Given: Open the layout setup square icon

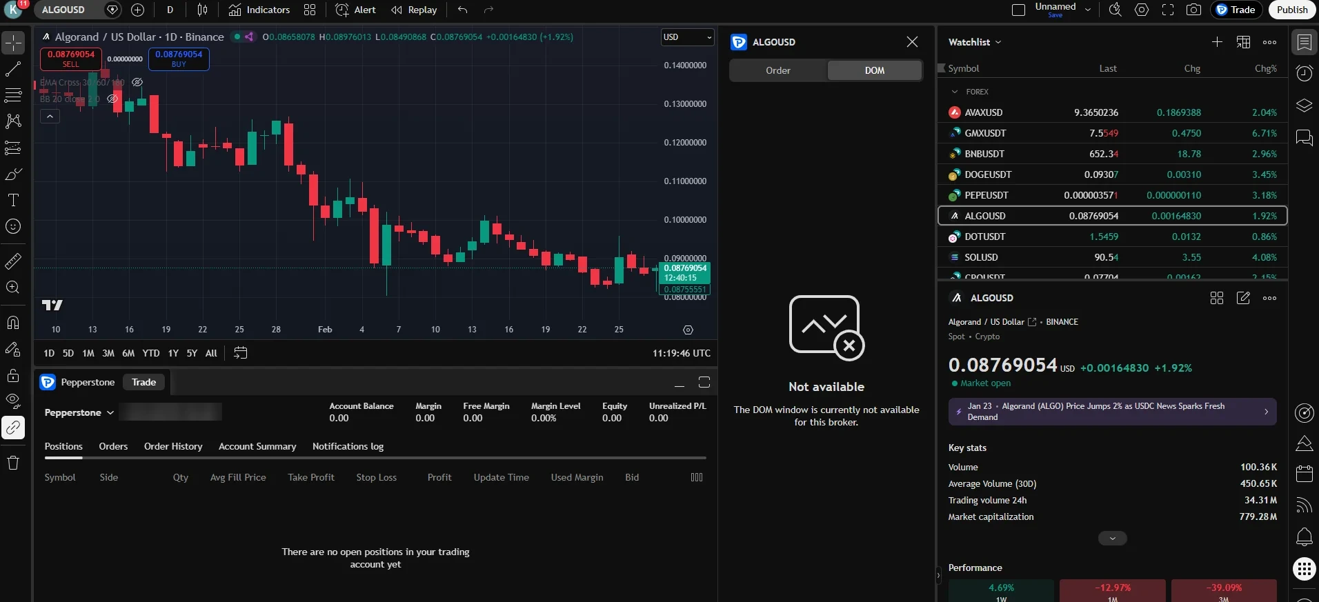Looking at the screenshot, I should tap(1018, 10).
